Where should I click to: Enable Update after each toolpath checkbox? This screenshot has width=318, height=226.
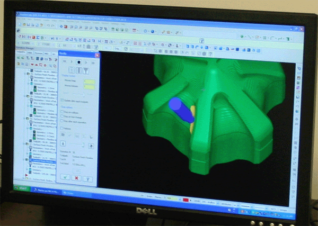coord(63,101)
